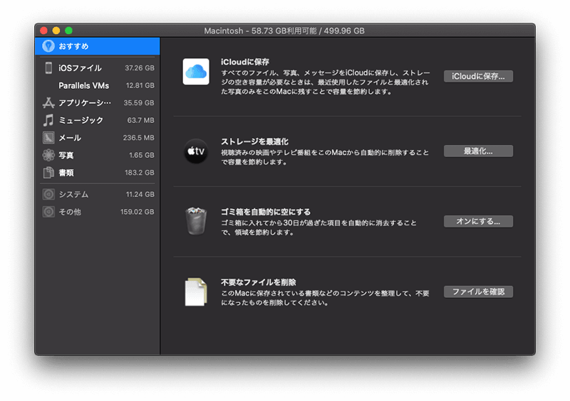Click the システム label in sidebar
The height and width of the screenshot is (401, 570).
[x=73, y=195]
